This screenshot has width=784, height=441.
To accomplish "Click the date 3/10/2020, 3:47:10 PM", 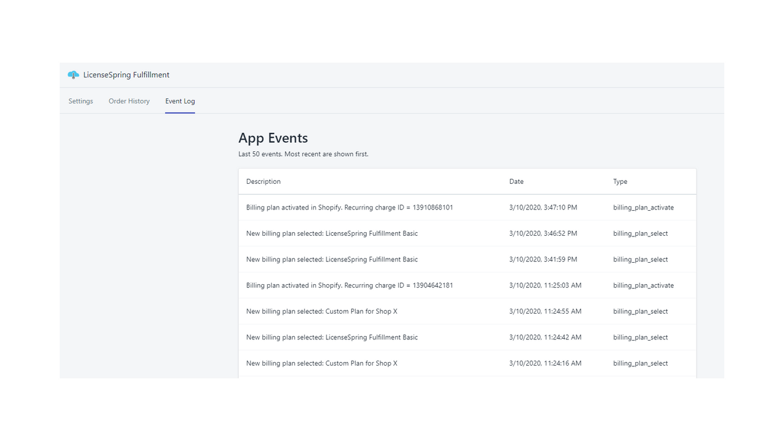I will tap(543, 207).
